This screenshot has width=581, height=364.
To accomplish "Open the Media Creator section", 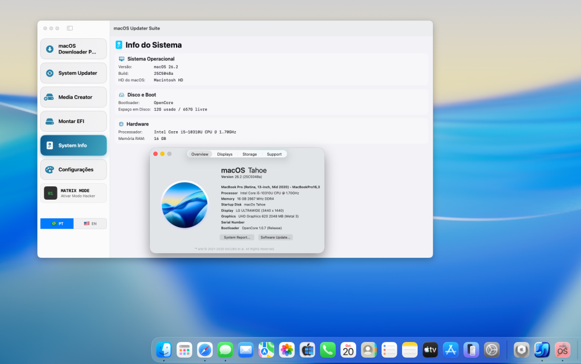I will point(73,97).
